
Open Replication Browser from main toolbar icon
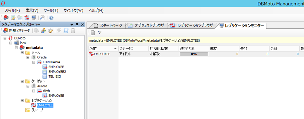[x=27, y=18]
